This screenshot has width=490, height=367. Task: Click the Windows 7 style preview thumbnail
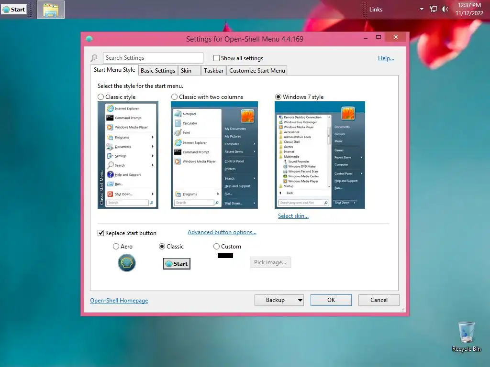[320, 155]
